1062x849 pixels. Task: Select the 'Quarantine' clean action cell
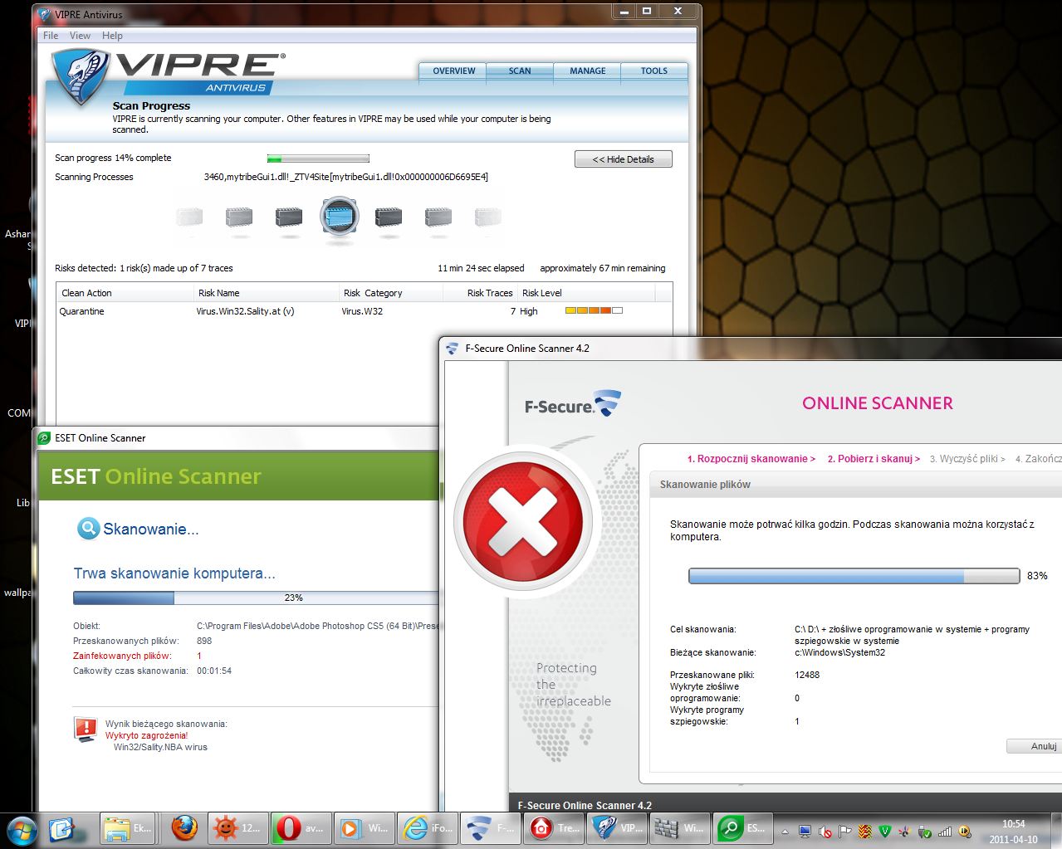pyautogui.click(x=82, y=311)
